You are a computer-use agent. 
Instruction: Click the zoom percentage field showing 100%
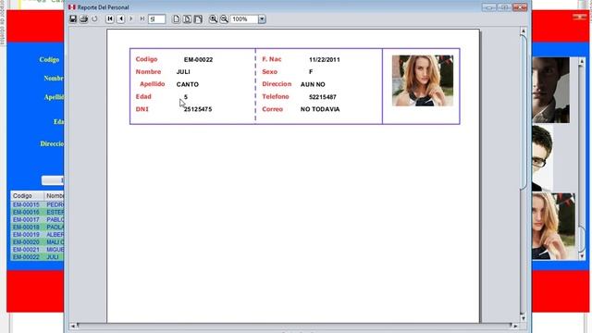click(244, 18)
